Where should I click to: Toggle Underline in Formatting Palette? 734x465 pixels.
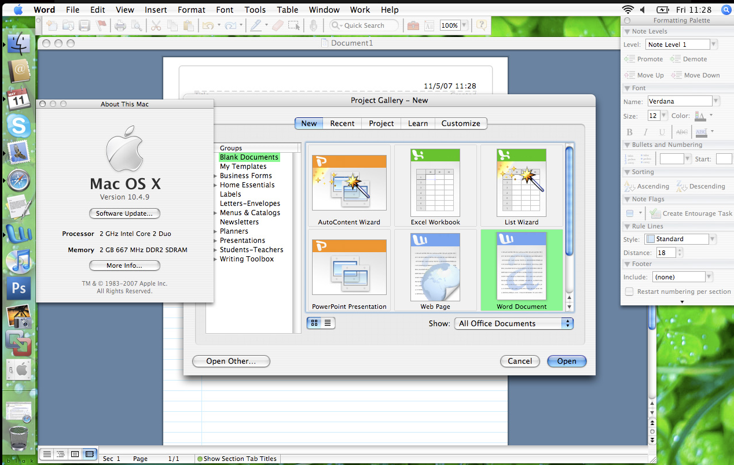tap(662, 132)
